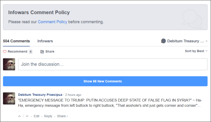The height and width of the screenshot is (122, 211).
Task: Click the Join the discussion text box
Action: pos(113,64)
